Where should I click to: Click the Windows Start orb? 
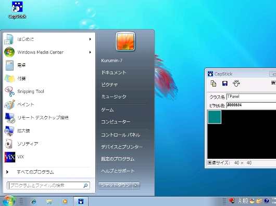pos(8,201)
